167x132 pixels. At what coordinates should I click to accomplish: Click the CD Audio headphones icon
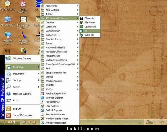[x=81, y=18]
